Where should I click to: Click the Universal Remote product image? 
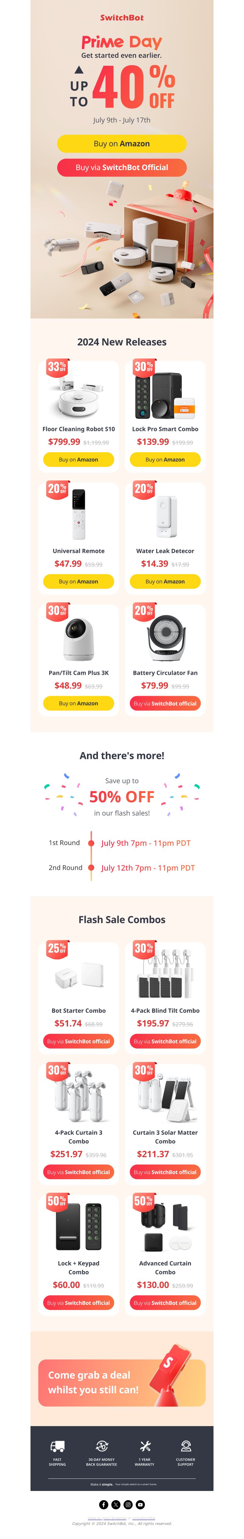79,514
